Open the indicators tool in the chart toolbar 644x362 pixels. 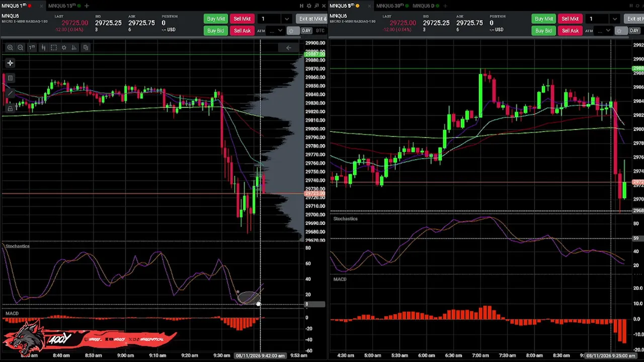(x=74, y=47)
